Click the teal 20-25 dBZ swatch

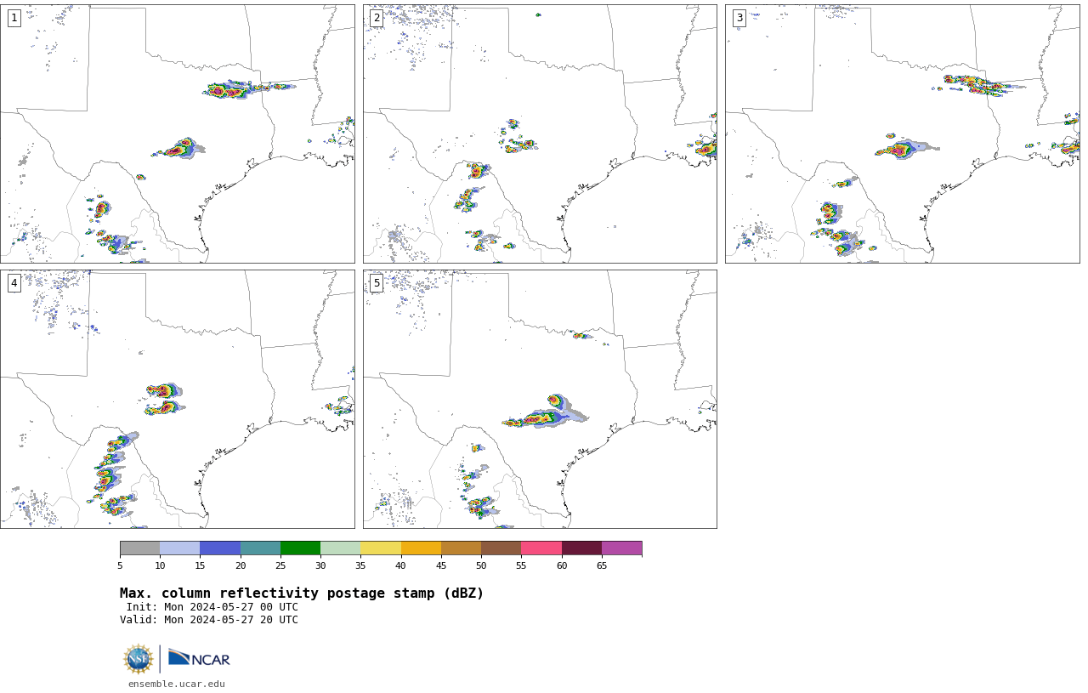click(x=260, y=548)
